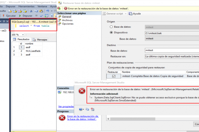The height and width of the screenshot is (132, 199).
Task: Open the Depurar menu
Action: click(11, 6)
